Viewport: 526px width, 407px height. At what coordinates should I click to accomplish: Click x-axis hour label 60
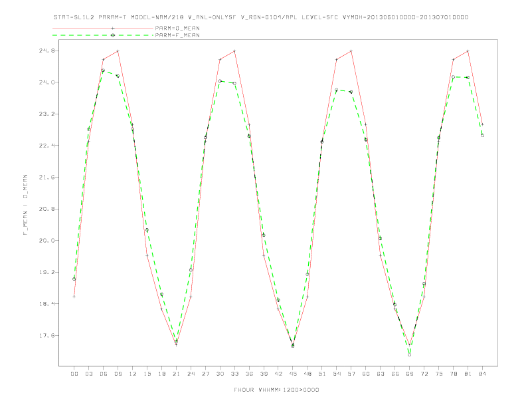(x=366, y=374)
